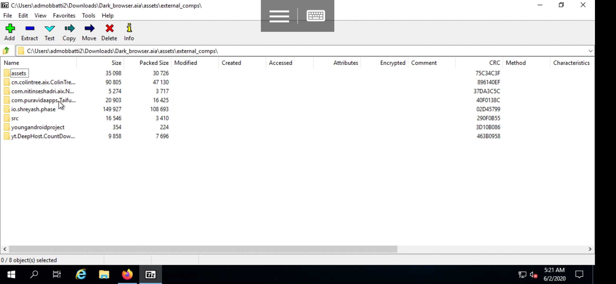Sort by the Created column header

pos(242,63)
